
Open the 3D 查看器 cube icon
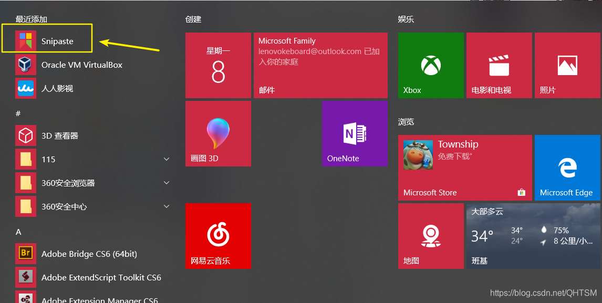[26, 135]
